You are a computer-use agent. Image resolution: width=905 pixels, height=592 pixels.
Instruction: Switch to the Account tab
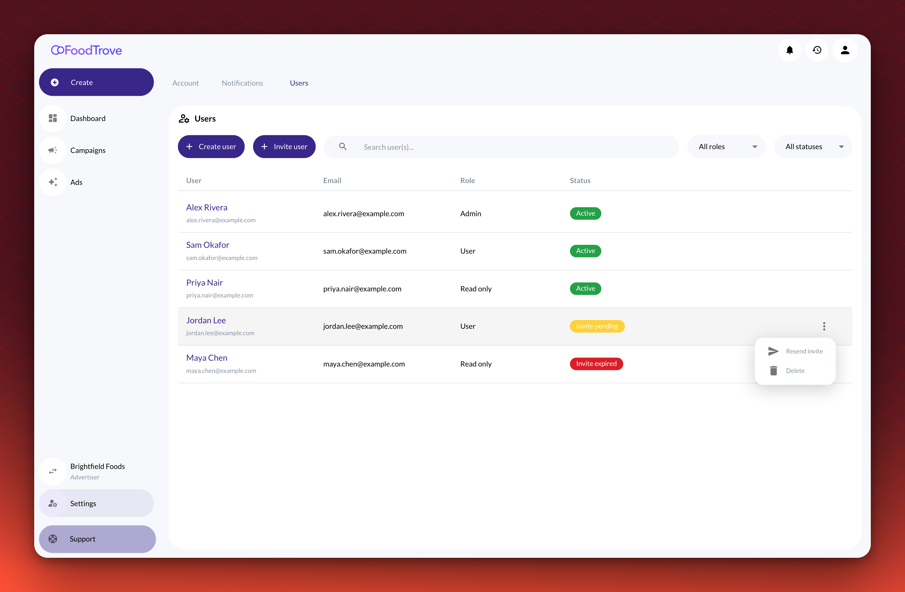(186, 83)
